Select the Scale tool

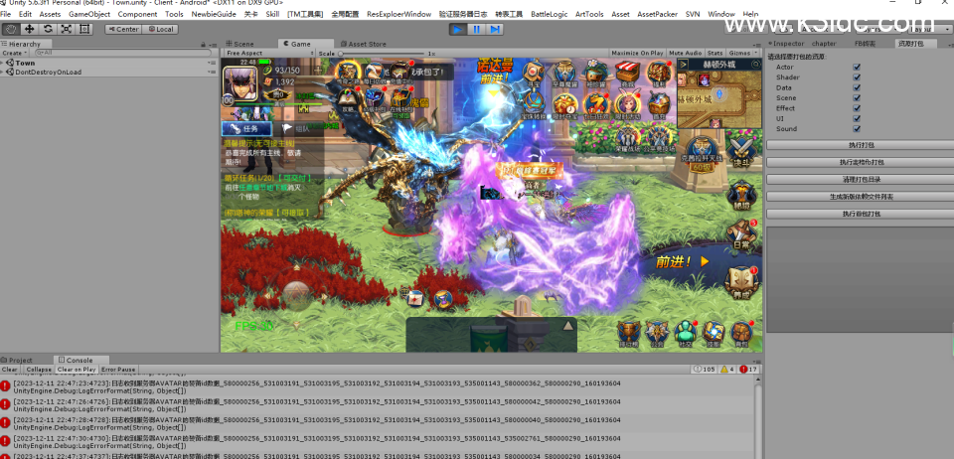click(66, 29)
